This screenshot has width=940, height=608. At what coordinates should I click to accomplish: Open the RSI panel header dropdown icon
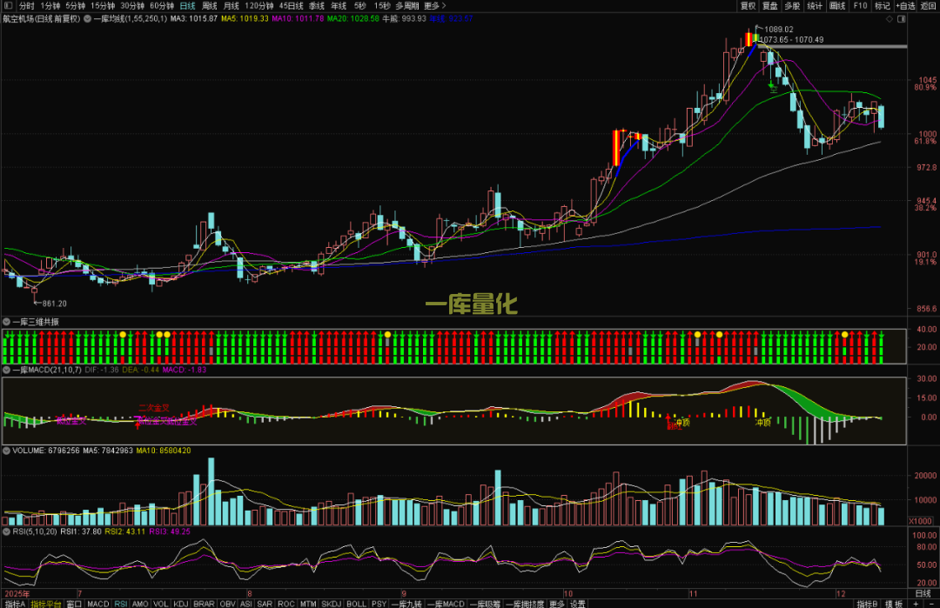6,531
